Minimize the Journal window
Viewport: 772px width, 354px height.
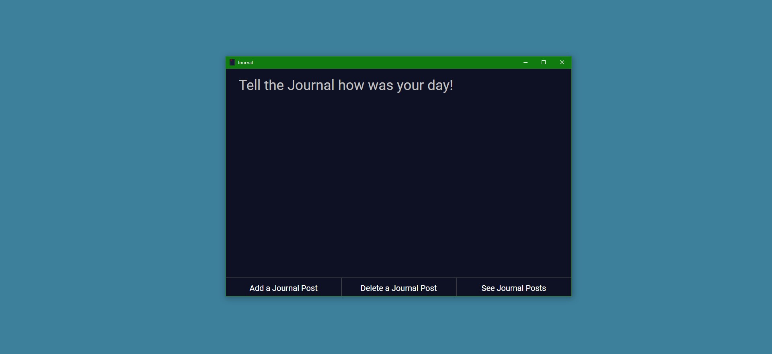pos(525,62)
